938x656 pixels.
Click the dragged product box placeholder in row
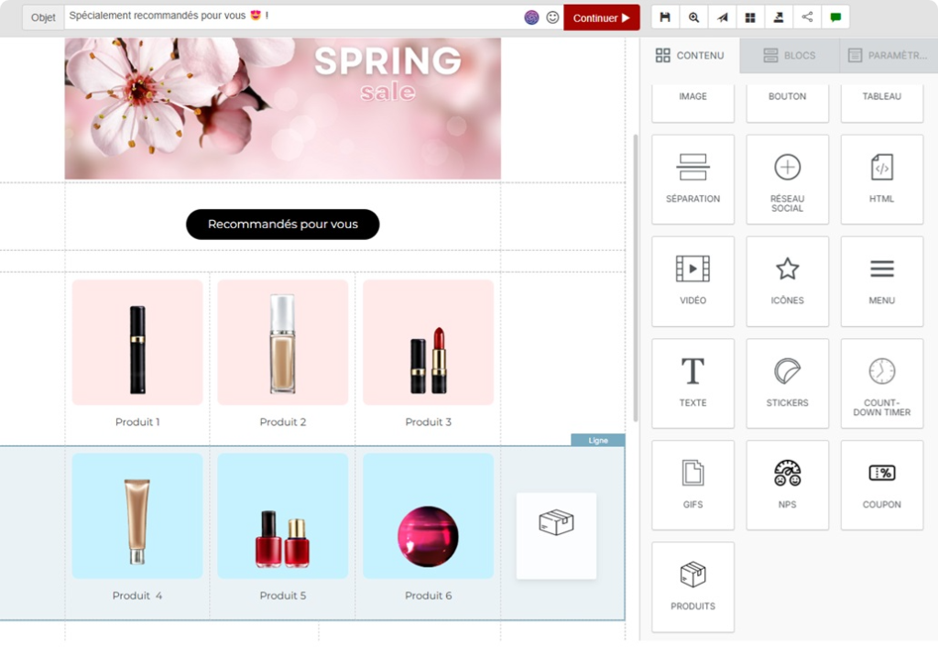[x=556, y=536]
